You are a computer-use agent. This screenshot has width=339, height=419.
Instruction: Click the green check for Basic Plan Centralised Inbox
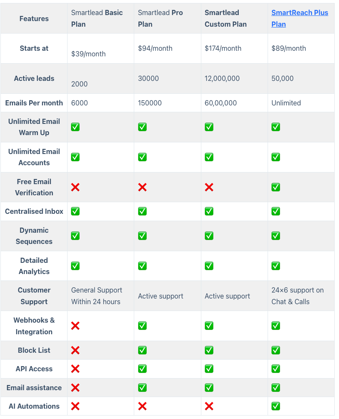[x=75, y=211]
